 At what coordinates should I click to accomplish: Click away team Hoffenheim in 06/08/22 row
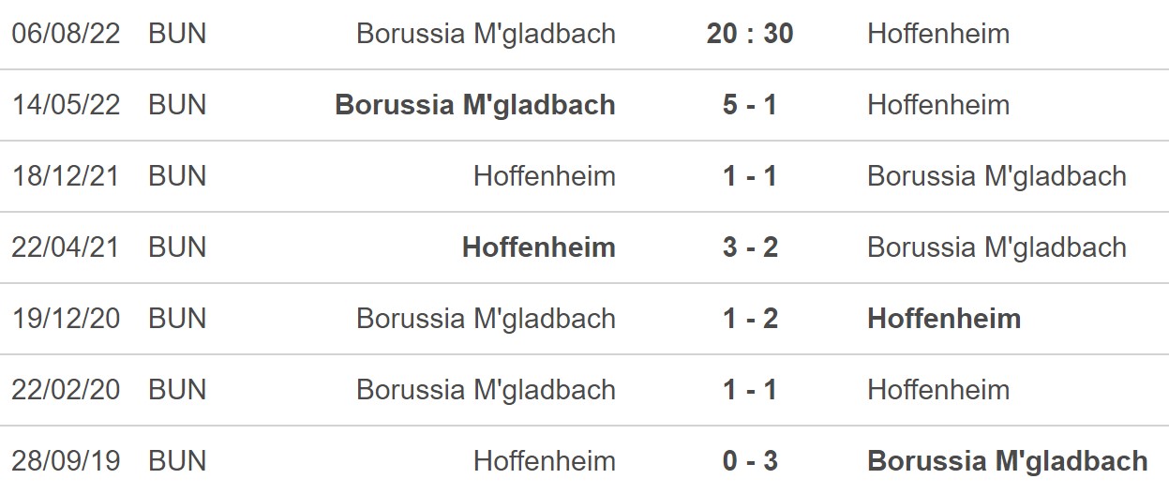pyautogui.click(x=938, y=34)
